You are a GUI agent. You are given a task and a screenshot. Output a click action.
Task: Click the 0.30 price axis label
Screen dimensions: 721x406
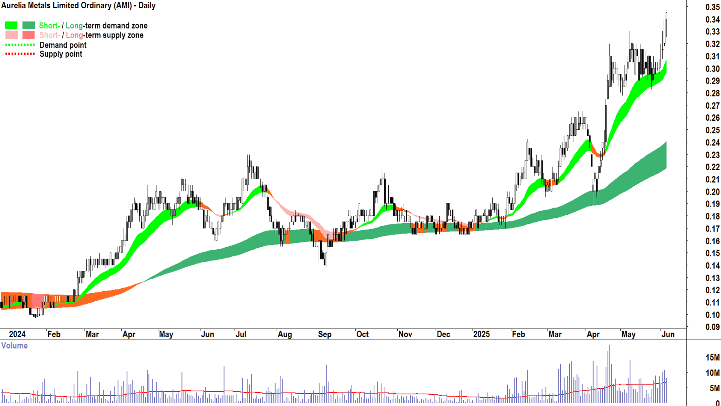[712, 69]
